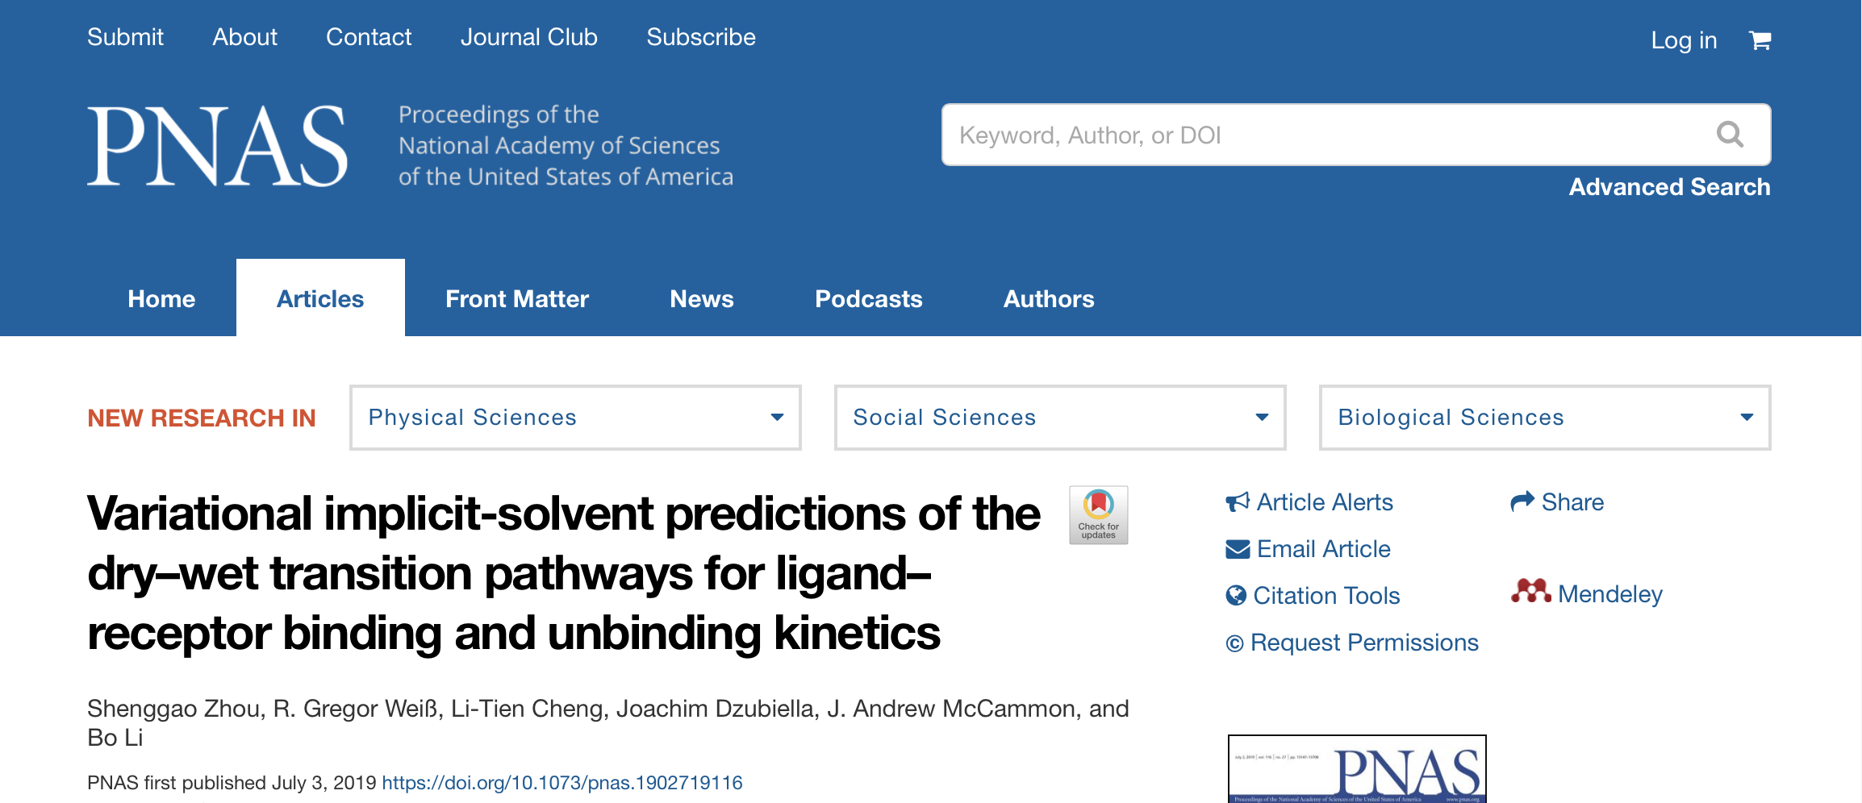
Task: Open the PNAS journal cover thumbnail
Action: coord(1357,770)
